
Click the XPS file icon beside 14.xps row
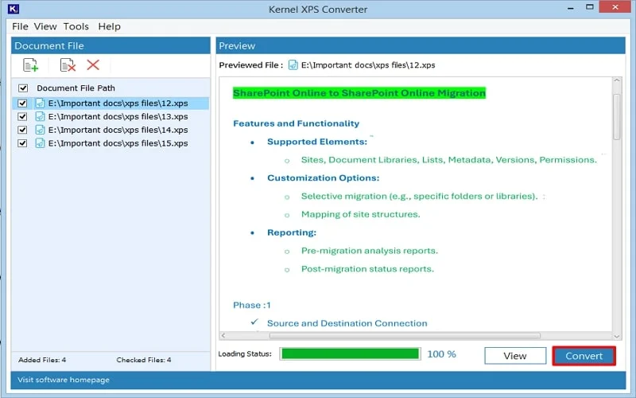[40, 130]
